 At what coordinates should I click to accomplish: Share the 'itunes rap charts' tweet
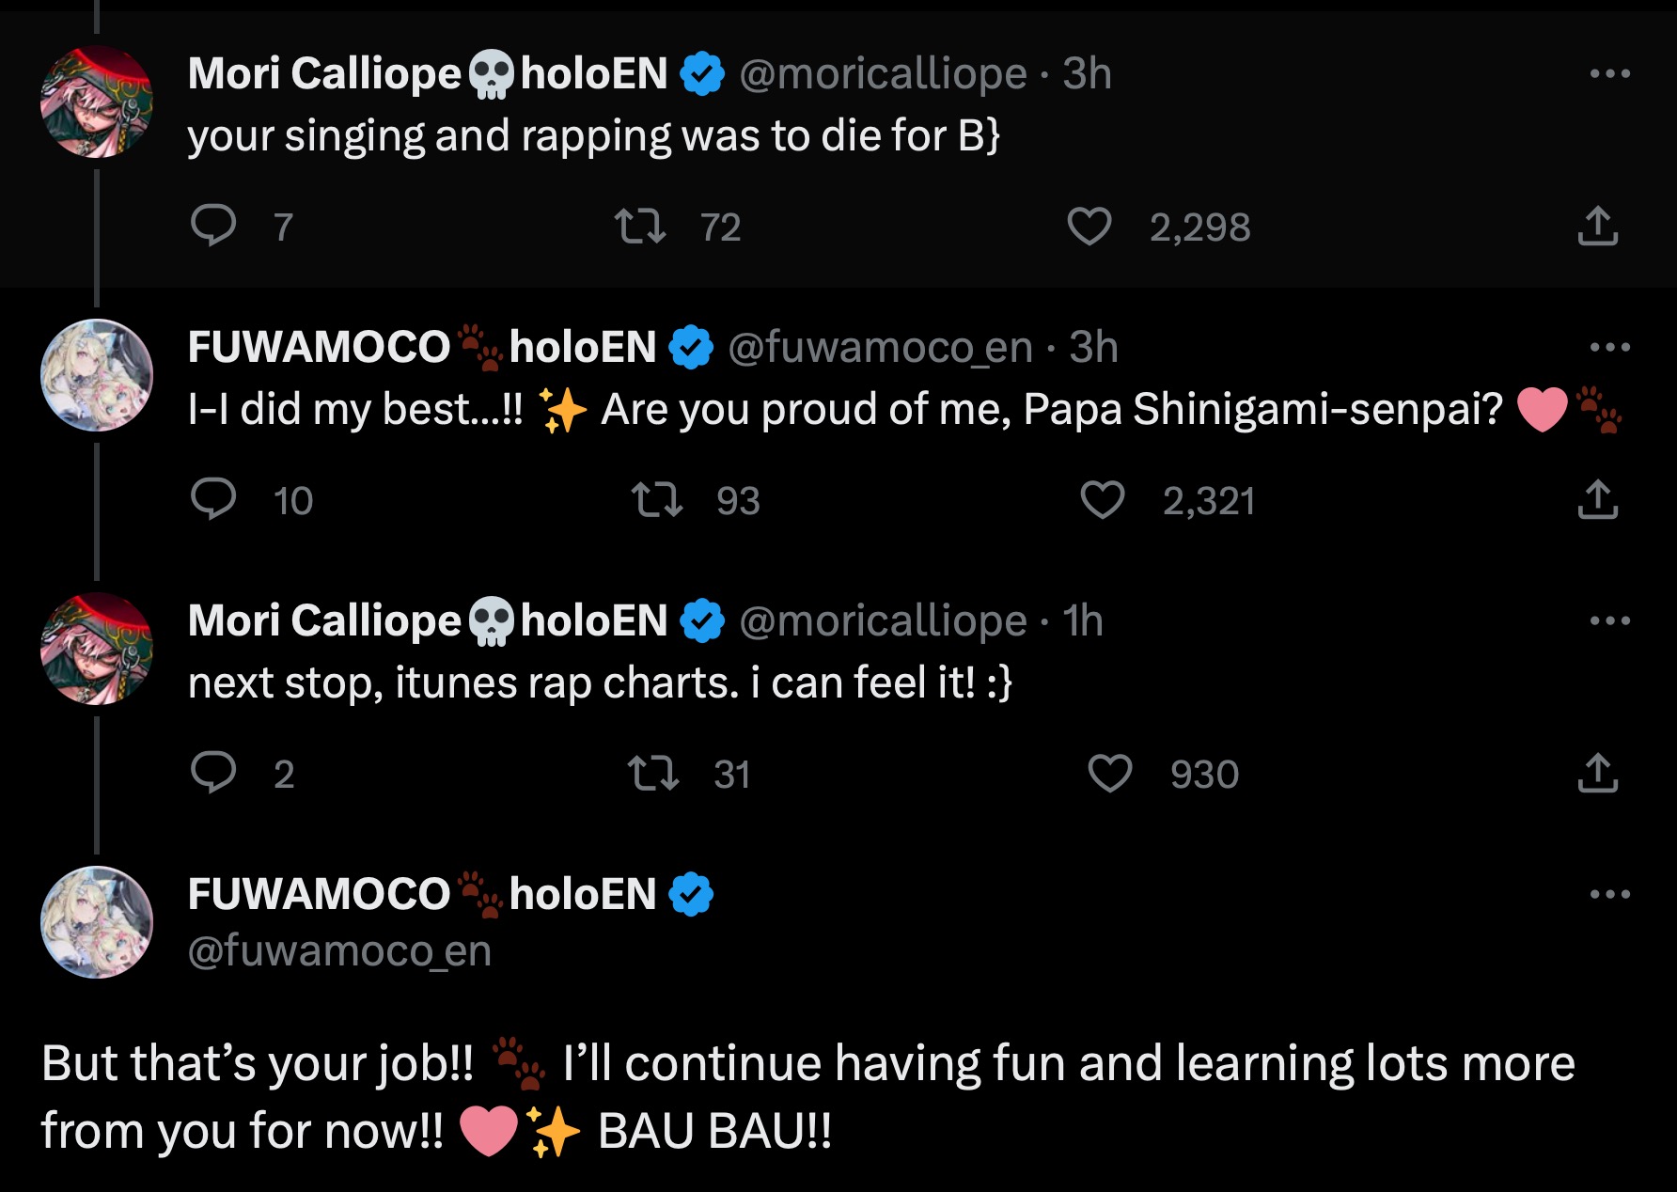point(1597,773)
